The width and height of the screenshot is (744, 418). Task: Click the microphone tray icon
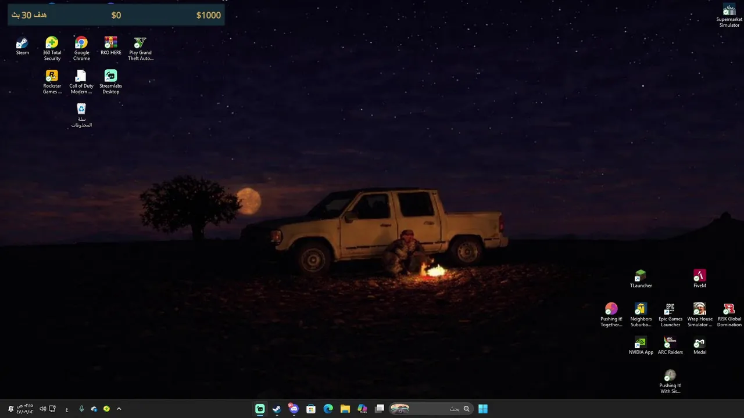click(x=81, y=409)
